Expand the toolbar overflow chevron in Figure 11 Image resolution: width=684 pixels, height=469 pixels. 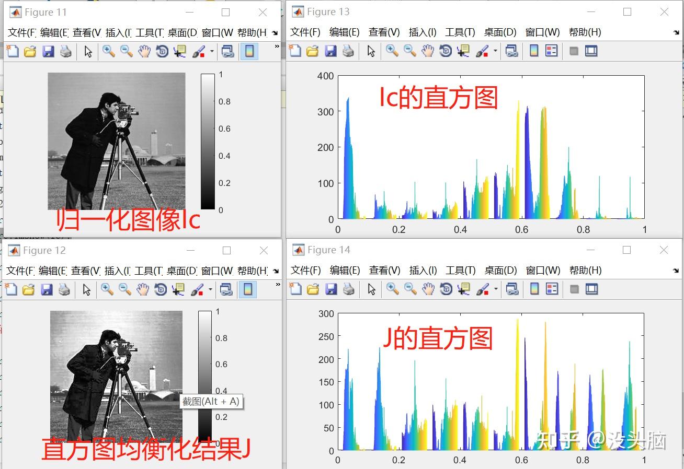point(277,47)
